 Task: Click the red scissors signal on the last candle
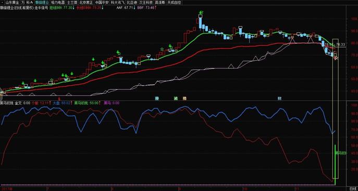point(336,58)
